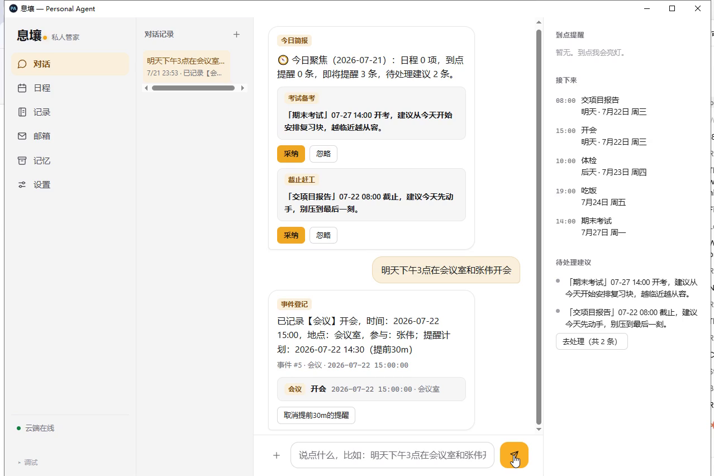This screenshot has height=476, width=714.
Task: Cancel the 30-minute advance reminder
Action: (316, 416)
